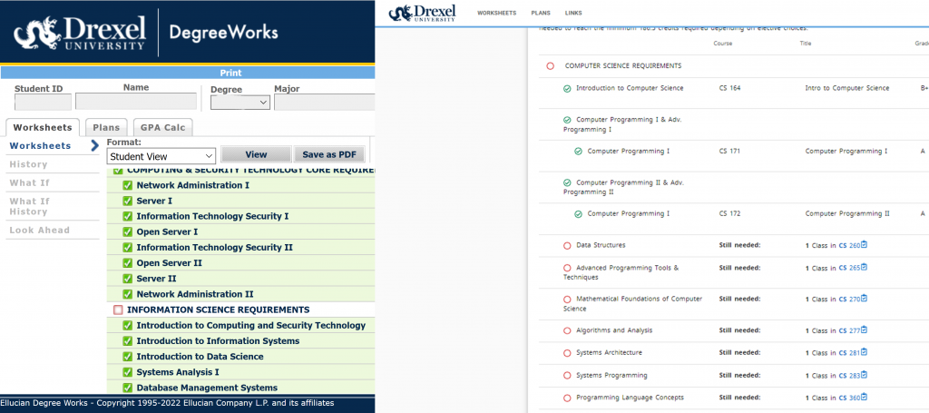Open WORKSHEETS in the top navigation
This screenshot has width=929, height=413.
click(496, 13)
